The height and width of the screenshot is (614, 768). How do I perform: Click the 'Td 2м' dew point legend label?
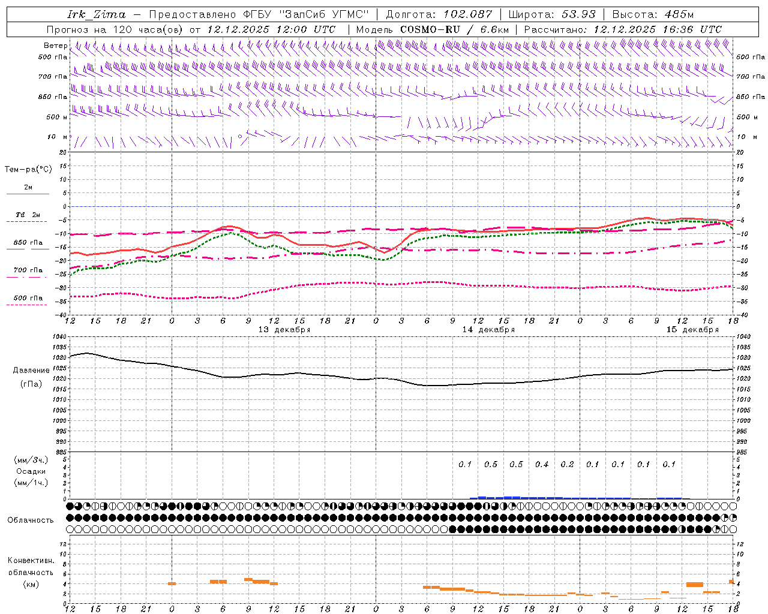[28, 215]
